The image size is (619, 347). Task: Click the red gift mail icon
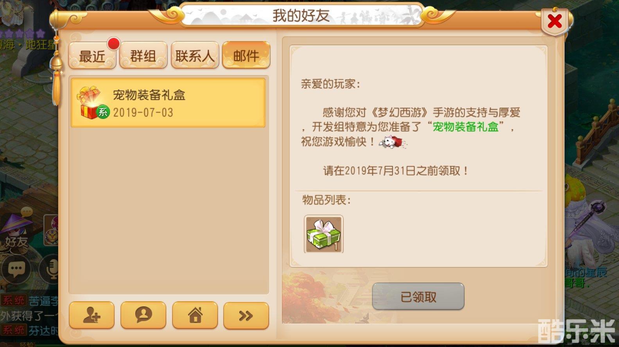(92, 103)
